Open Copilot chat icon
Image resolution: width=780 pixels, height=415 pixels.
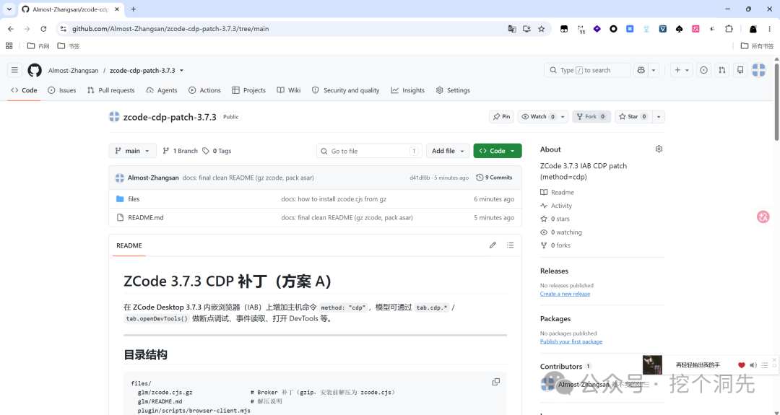click(641, 70)
